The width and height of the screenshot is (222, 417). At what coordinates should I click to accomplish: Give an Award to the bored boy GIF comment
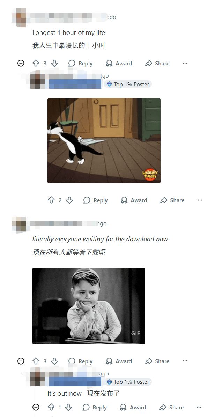pyautogui.click(x=119, y=361)
